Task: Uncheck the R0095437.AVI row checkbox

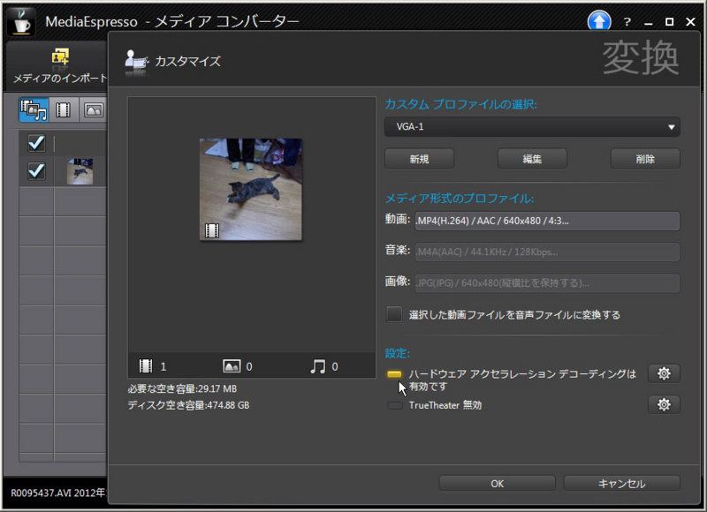Action: 36,171
